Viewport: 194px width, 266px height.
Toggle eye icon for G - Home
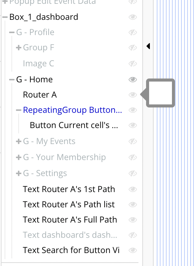[132, 80]
